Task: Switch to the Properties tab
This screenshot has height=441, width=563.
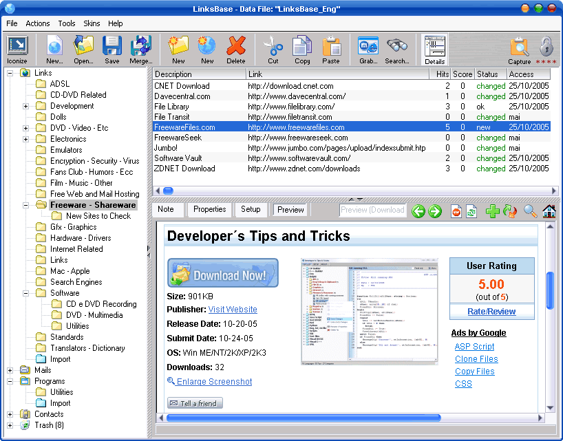Action: 210,209
